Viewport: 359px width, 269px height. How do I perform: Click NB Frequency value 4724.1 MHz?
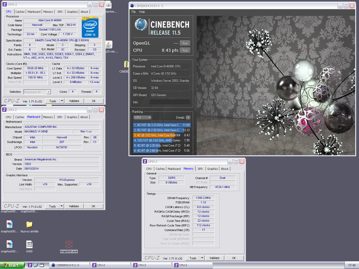coord(223,187)
